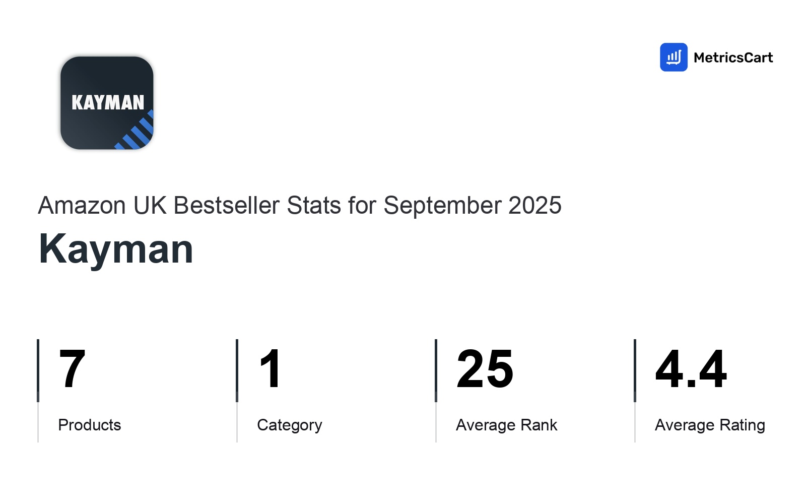Click the words 'Amazon UK' in the subtitle

coord(102,206)
